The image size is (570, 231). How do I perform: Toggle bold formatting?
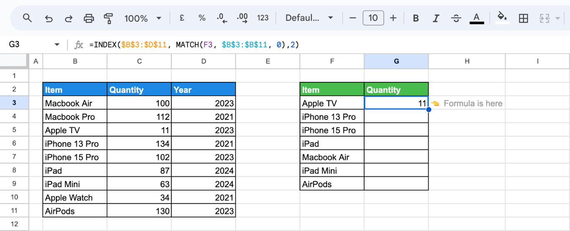click(416, 18)
